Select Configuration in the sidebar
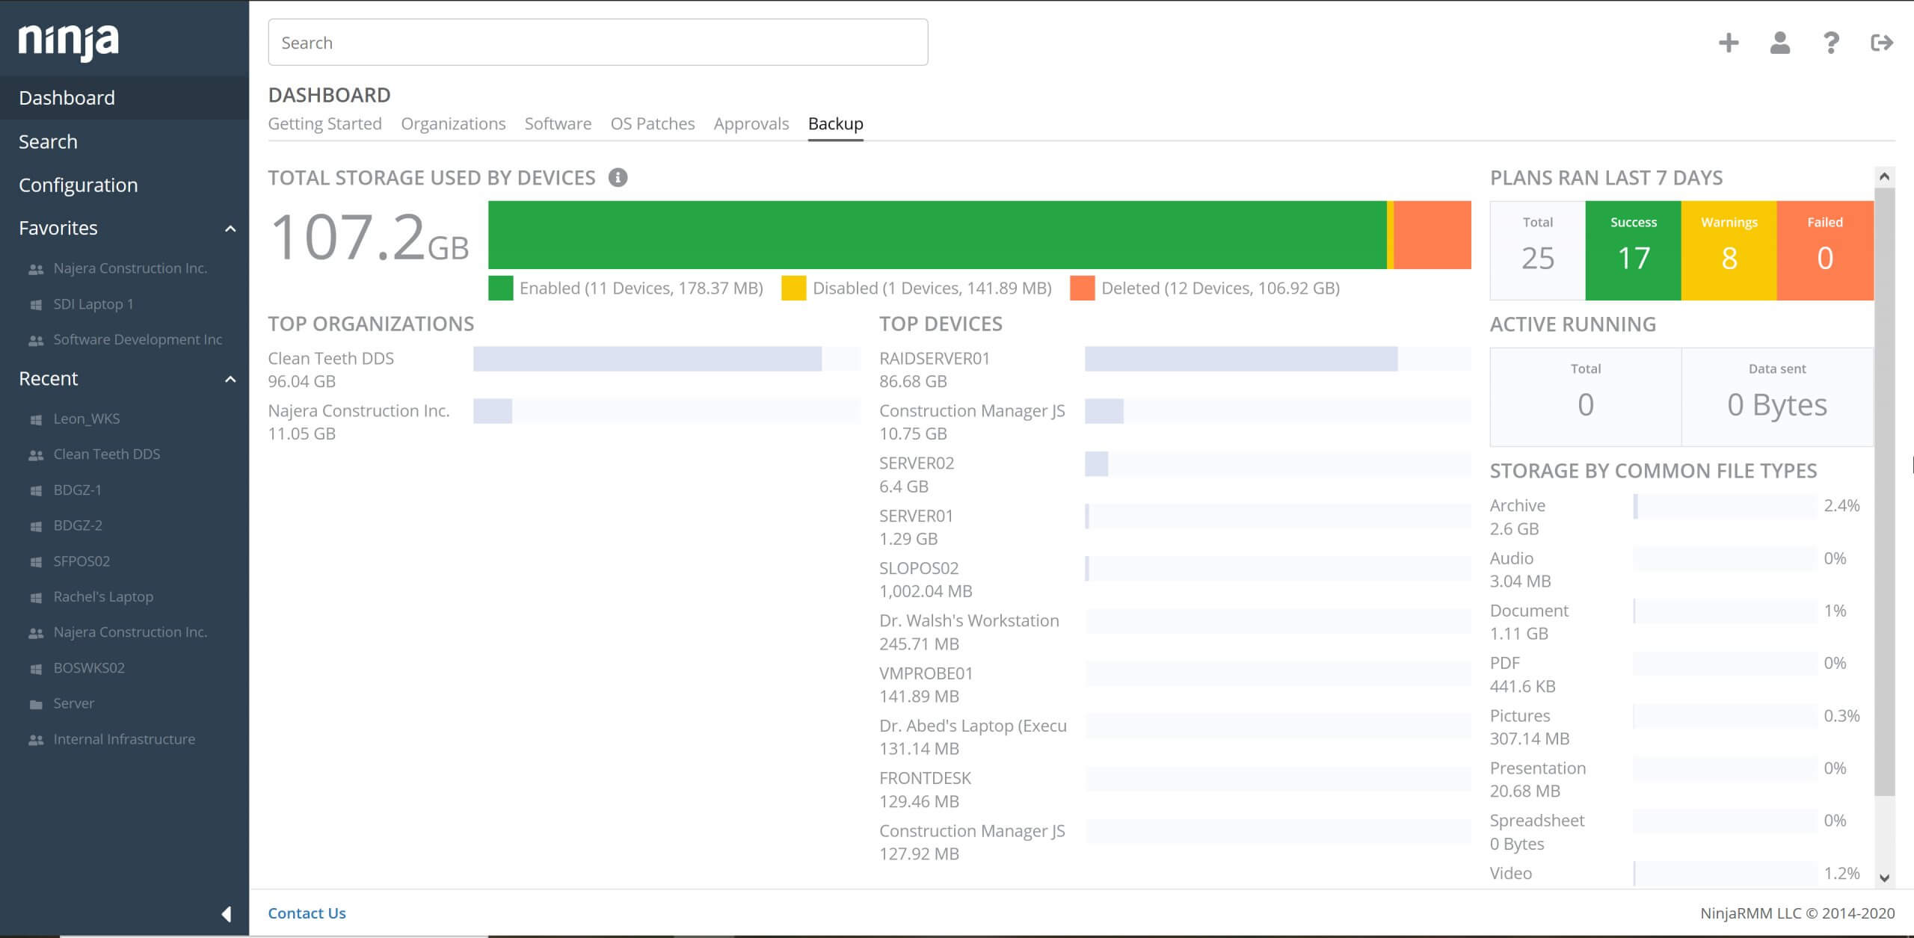The image size is (1914, 938). point(78,185)
